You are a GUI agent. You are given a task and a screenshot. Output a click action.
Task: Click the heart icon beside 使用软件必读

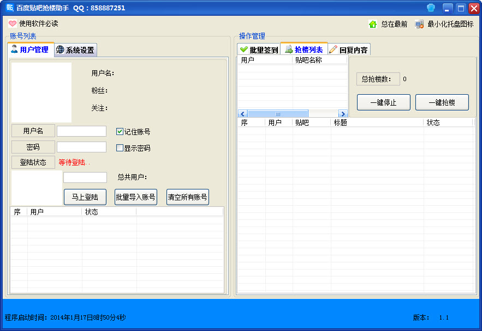[x=13, y=23]
